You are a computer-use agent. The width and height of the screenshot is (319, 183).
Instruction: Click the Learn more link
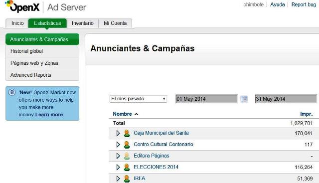[49, 115]
